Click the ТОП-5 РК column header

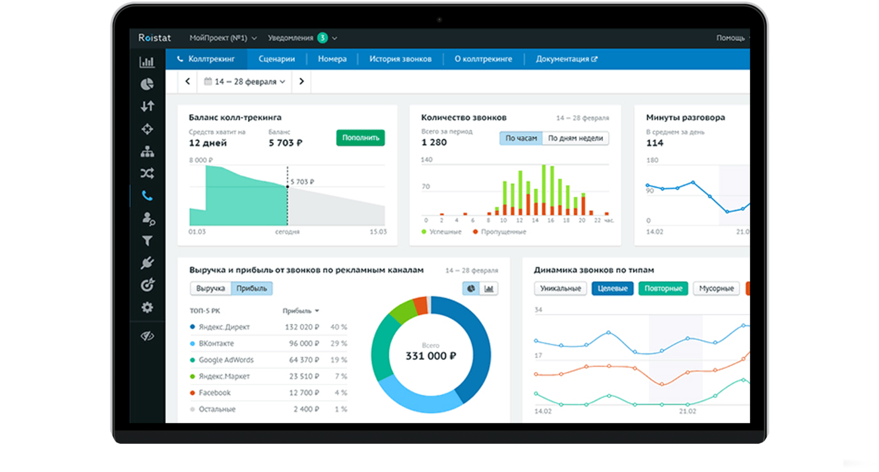pyautogui.click(x=205, y=311)
